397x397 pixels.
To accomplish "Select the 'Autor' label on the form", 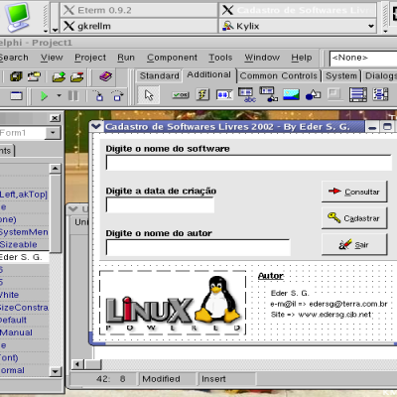I will (x=271, y=276).
